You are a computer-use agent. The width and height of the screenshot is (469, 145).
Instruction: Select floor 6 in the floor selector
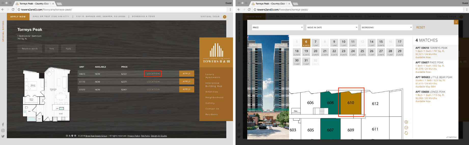306,43
